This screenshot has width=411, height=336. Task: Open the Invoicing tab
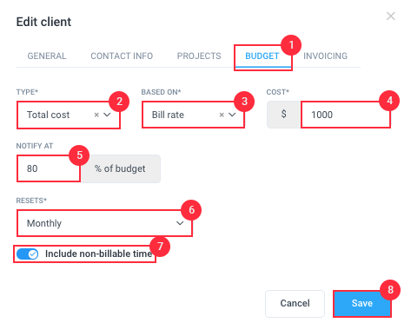[x=325, y=56]
